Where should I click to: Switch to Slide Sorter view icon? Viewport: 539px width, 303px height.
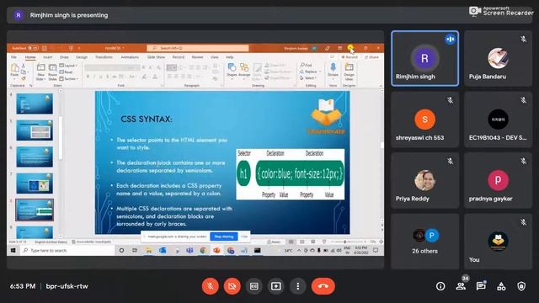pyautogui.click(x=302, y=242)
